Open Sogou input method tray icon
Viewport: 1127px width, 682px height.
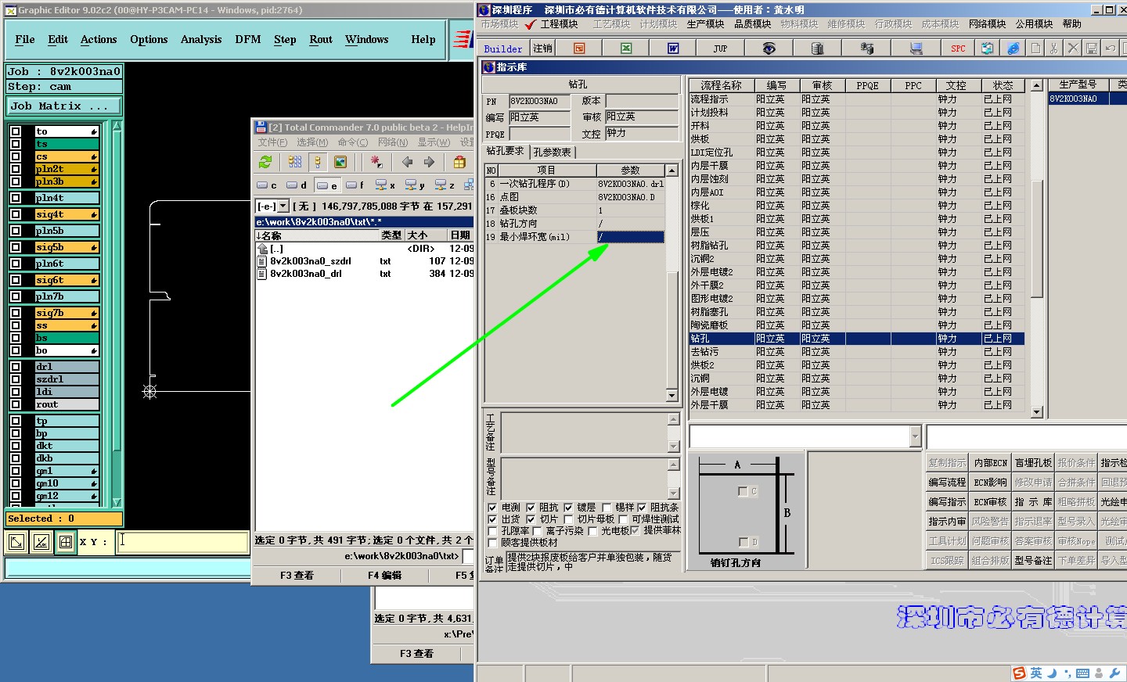(1019, 673)
